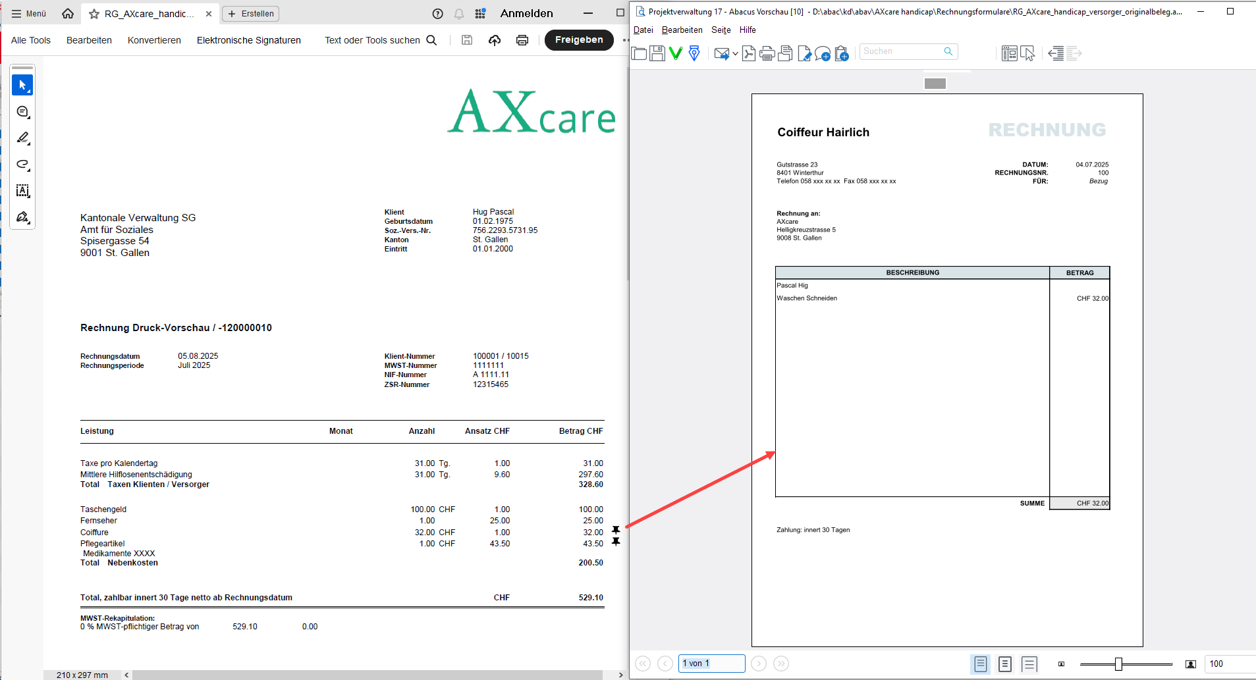1256x680 pixels.
Task: Activate the text box selection tool
Action: pos(22,191)
